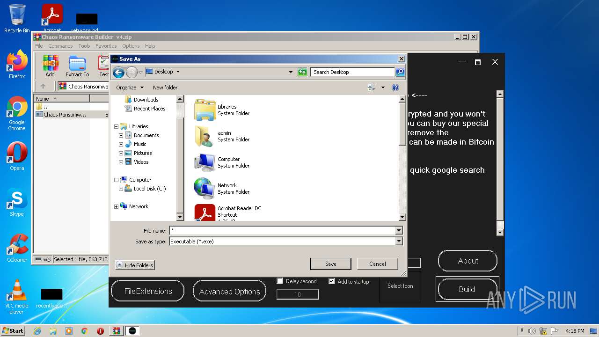Open the Organize dropdown menu
This screenshot has height=337, width=599.
130,88
